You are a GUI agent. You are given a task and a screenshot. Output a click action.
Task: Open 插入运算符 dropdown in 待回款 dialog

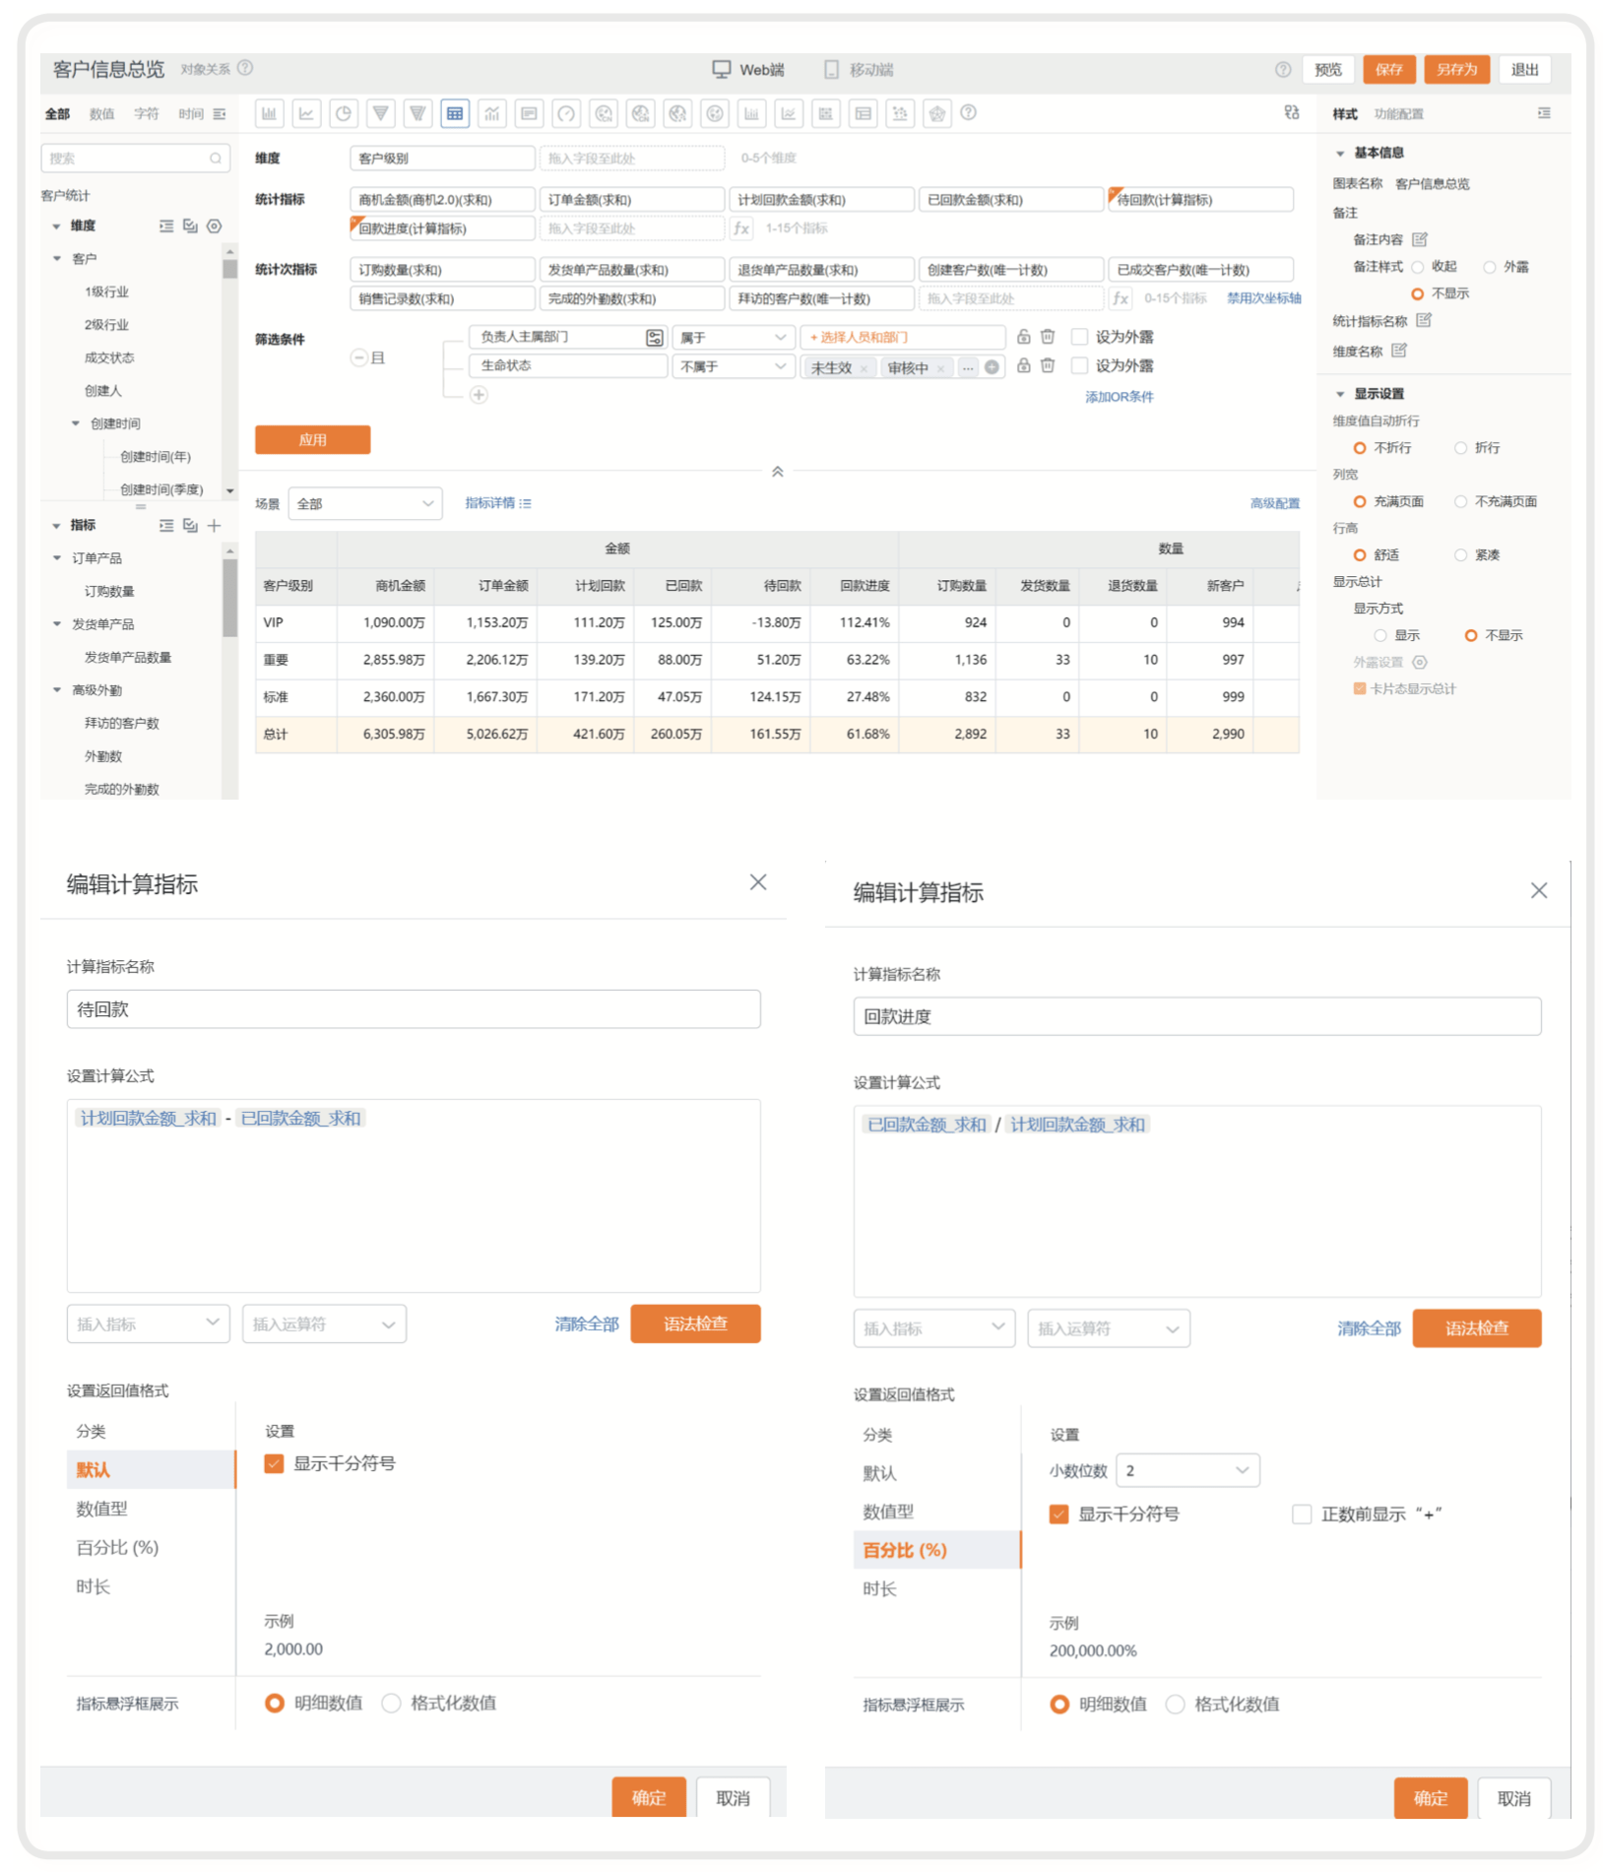click(324, 1323)
